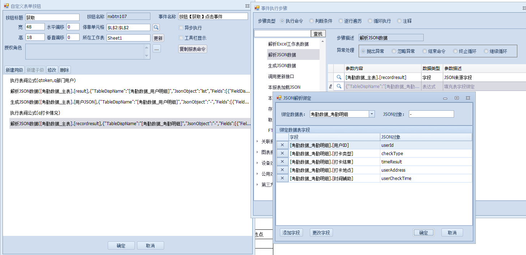Screen dimensions: 526x255
Task: Tick the 工具栏显示 checkbox
Action: click(181, 38)
